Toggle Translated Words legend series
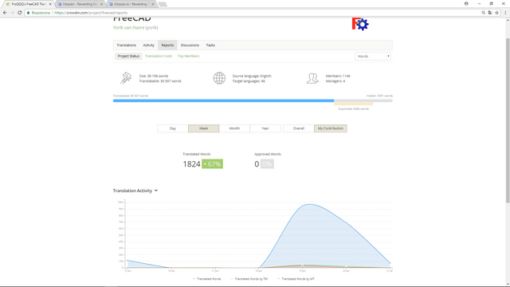The height and width of the screenshot is (287, 510). [x=207, y=279]
